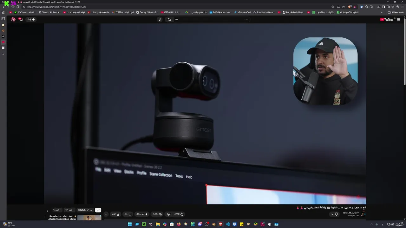Open Visual Studio Code from the taskbar
406x228 pixels.
pyautogui.click(x=228, y=224)
